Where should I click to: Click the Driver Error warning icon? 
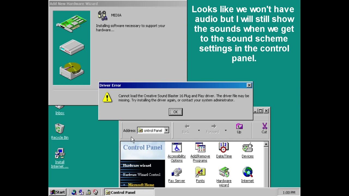coord(107,97)
